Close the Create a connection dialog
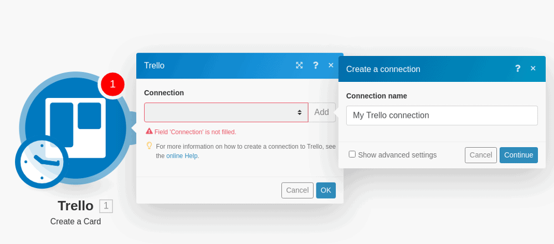This screenshot has width=554, height=244. pos(533,69)
